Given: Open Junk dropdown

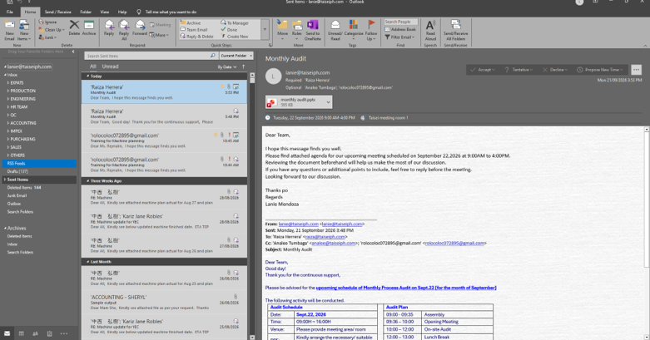Looking at the screenshot, I should click(x=47, y=37).
